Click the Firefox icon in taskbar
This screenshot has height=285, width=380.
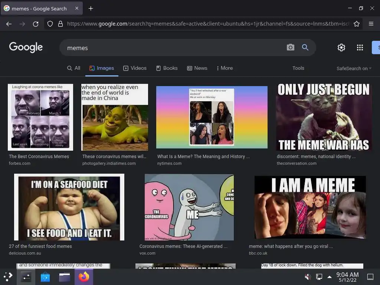point(84,276)
